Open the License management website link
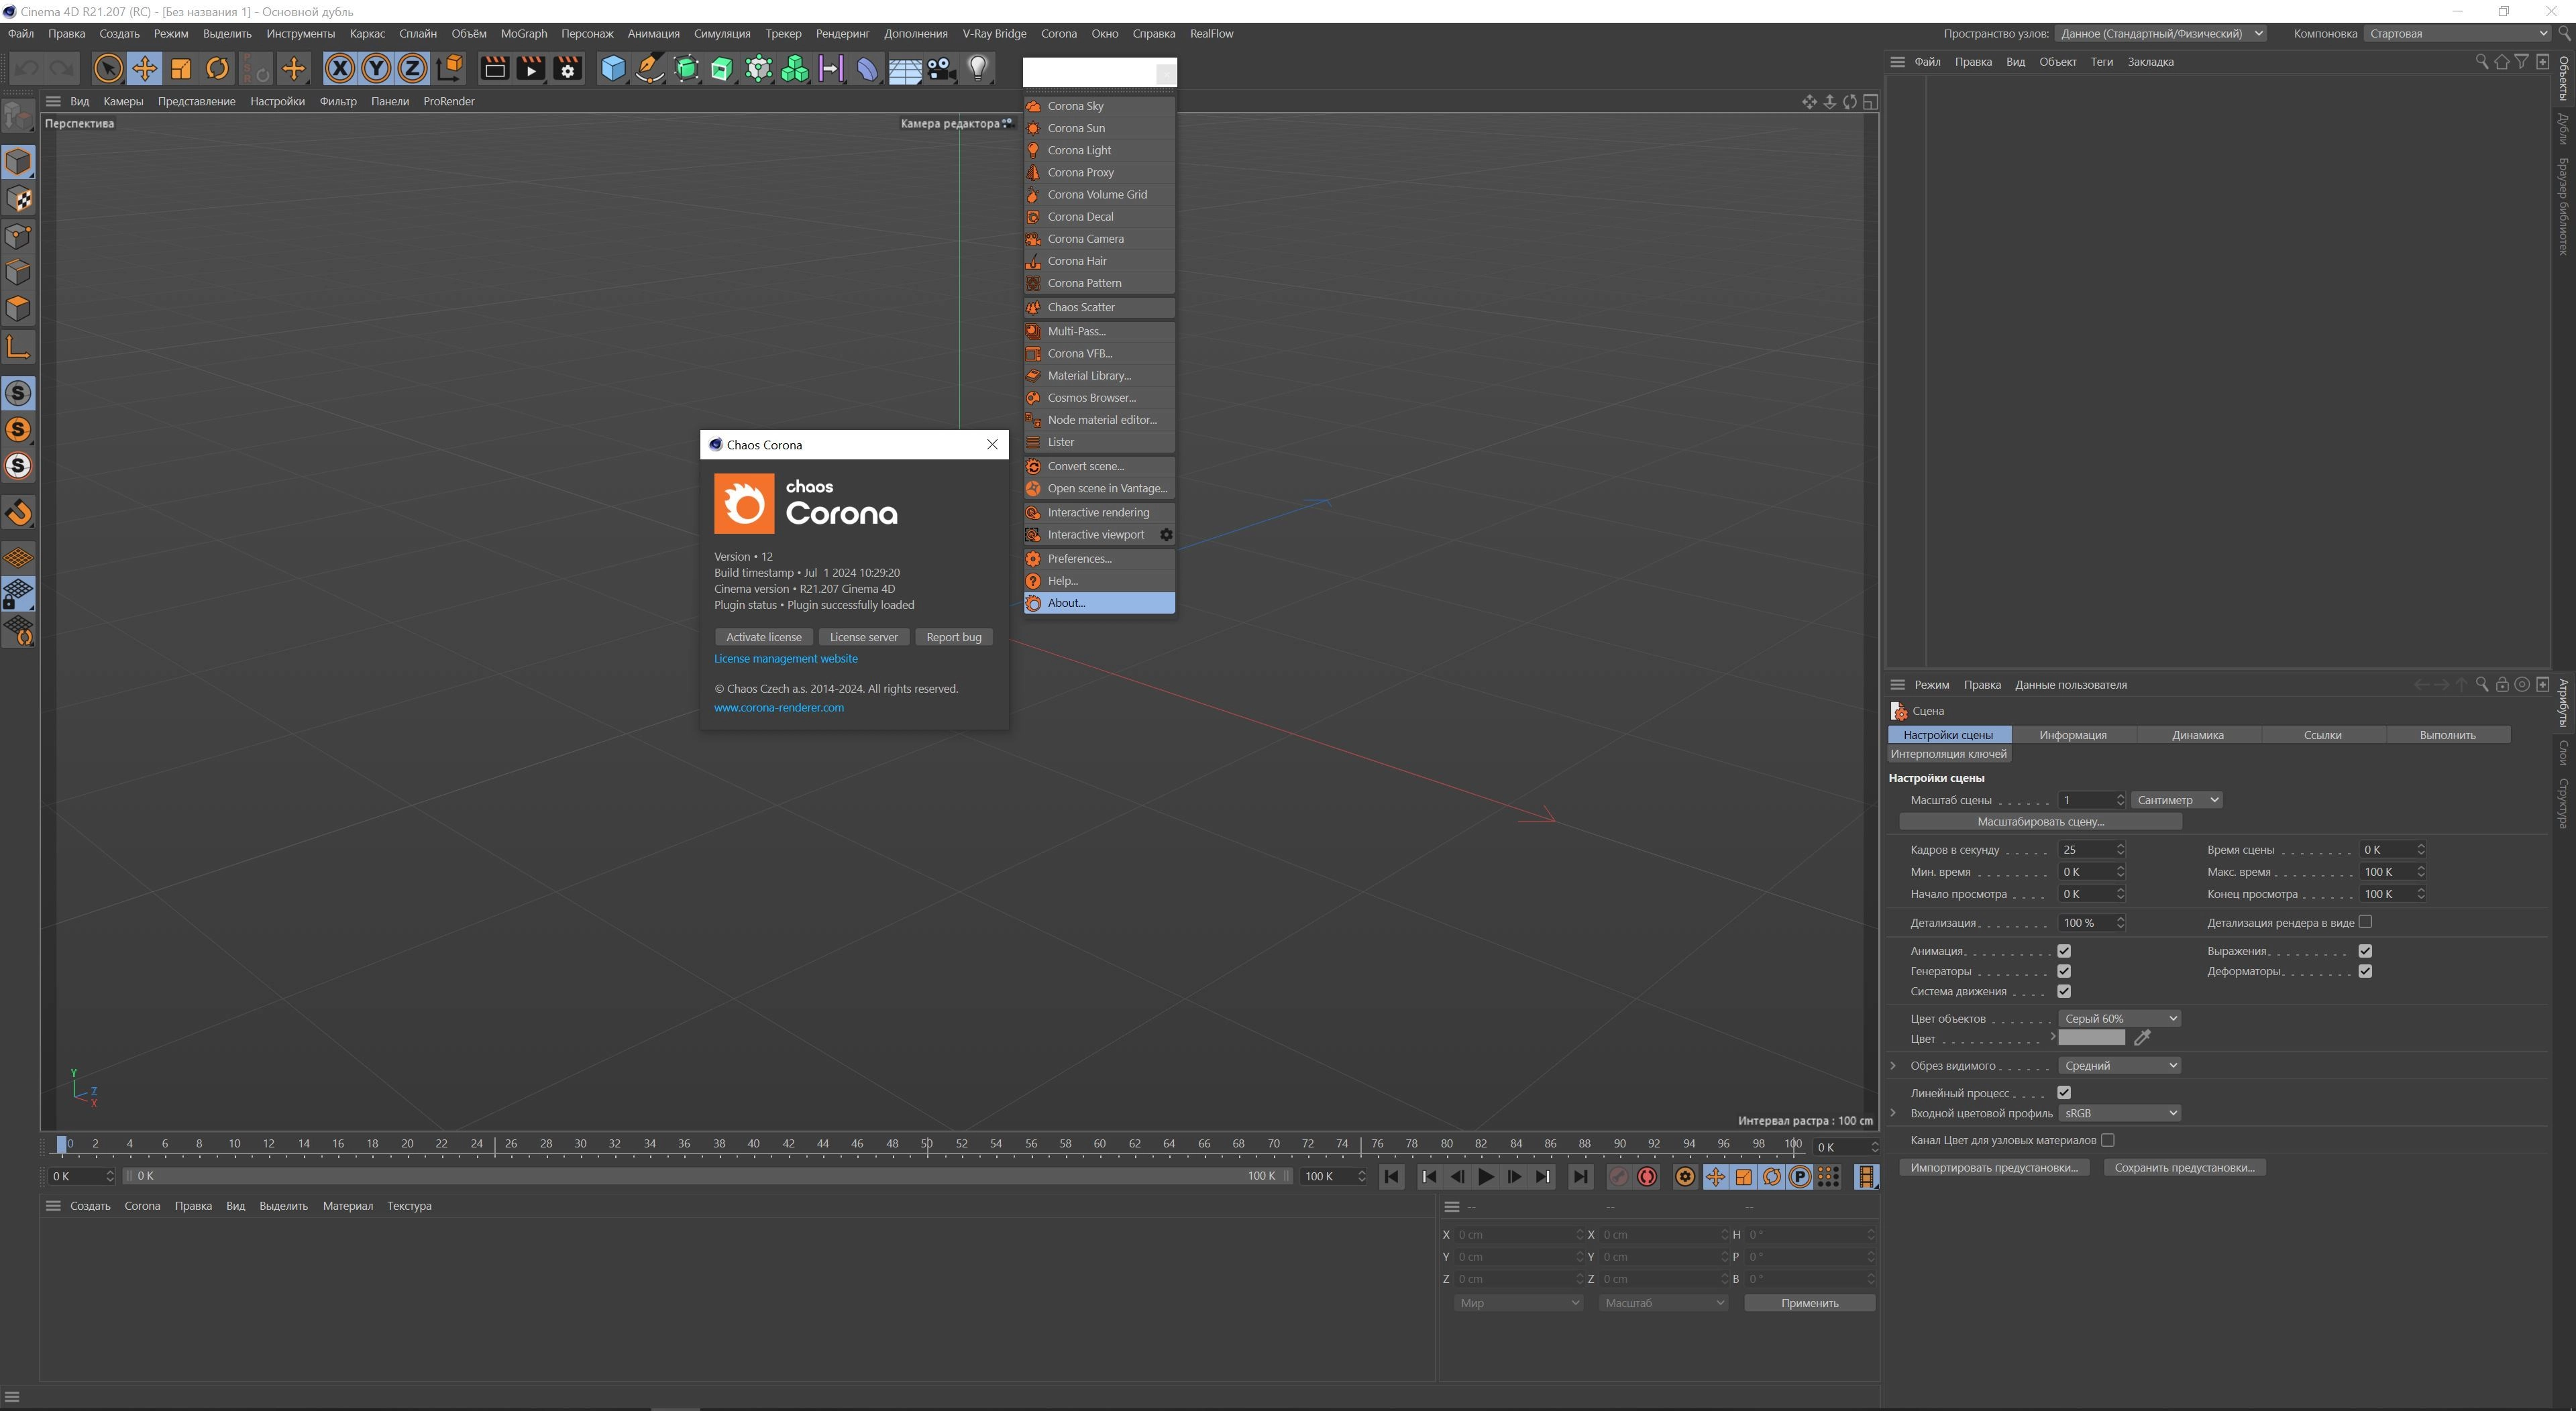 (x=785, y=659)
